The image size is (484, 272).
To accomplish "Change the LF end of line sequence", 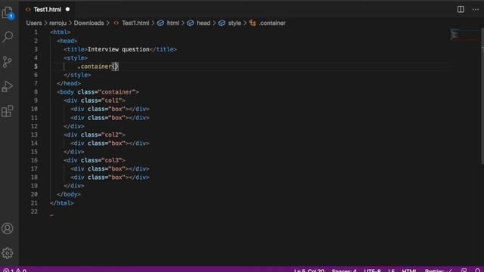I will pyautogui.click(x=392, y=270).
